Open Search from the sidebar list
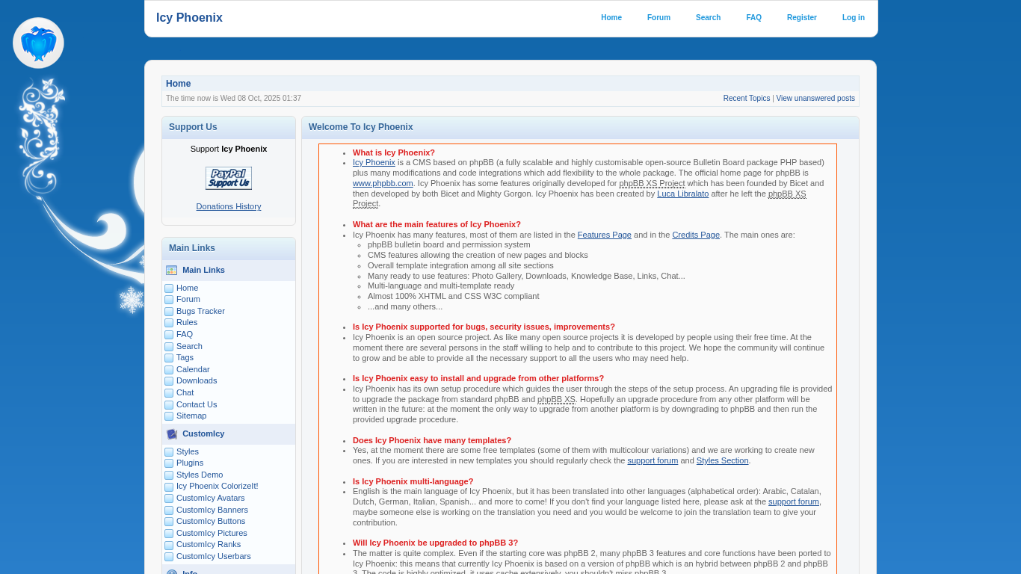This screenshot has height=574, width=1021. pyautogui.click(x=189, y=346)
